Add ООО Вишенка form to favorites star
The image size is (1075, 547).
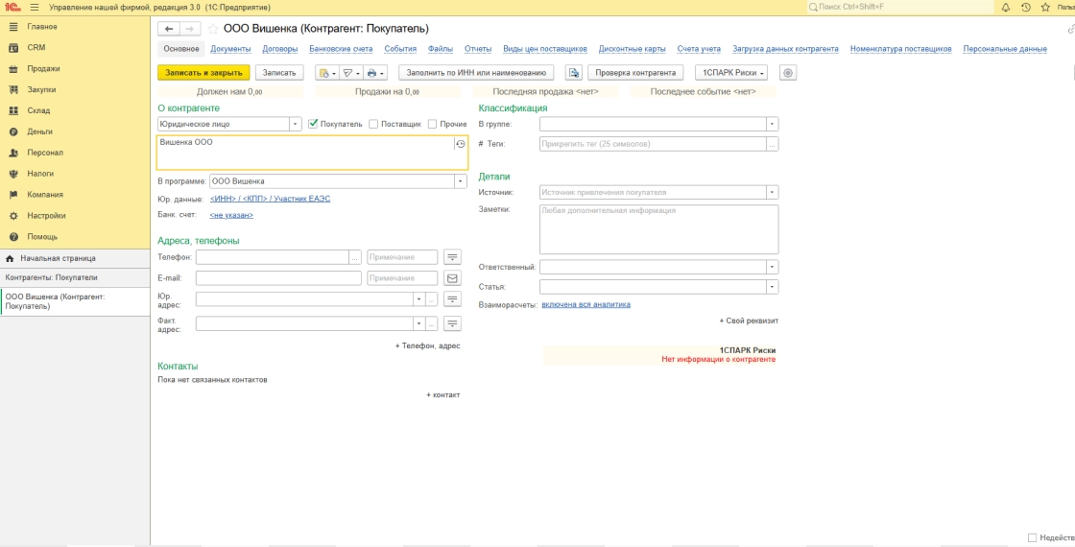213,29
